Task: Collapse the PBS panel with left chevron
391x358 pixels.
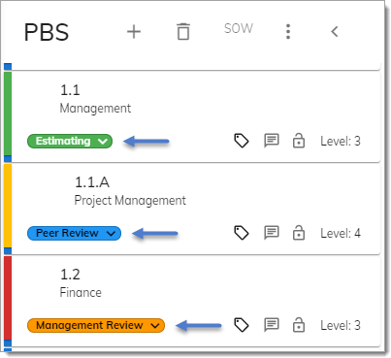Action: (x=335, y=31)
